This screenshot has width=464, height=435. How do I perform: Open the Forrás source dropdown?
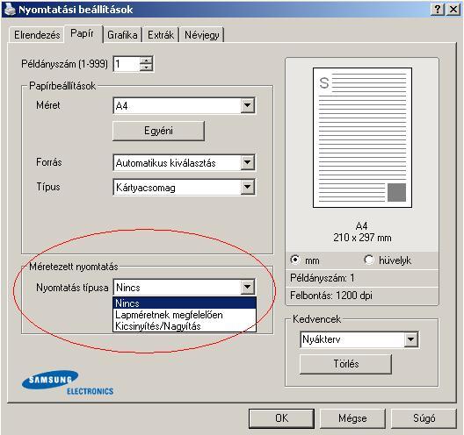tap(248, 162)
